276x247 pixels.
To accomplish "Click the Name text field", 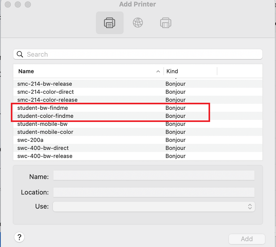I will coord(154,175).
